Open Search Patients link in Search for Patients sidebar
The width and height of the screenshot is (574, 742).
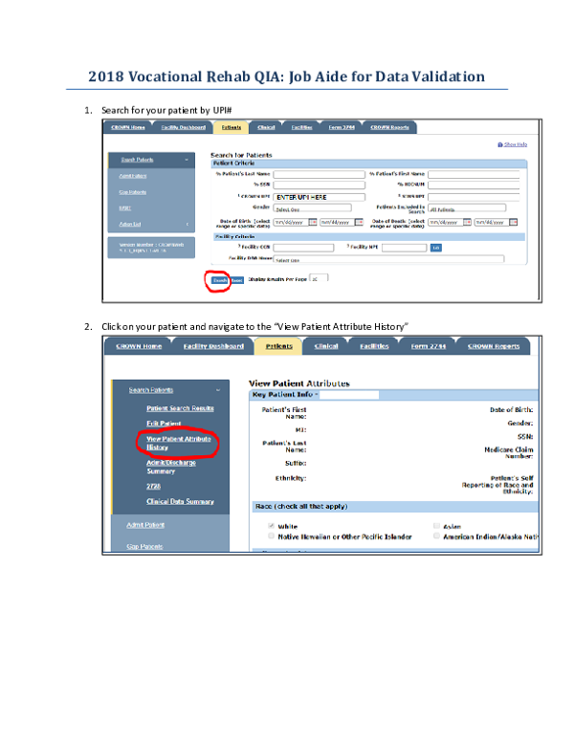click(138, 160)
